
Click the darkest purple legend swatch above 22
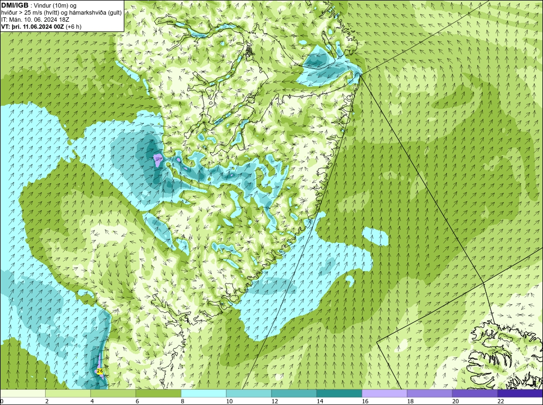[x=520, y=394]
